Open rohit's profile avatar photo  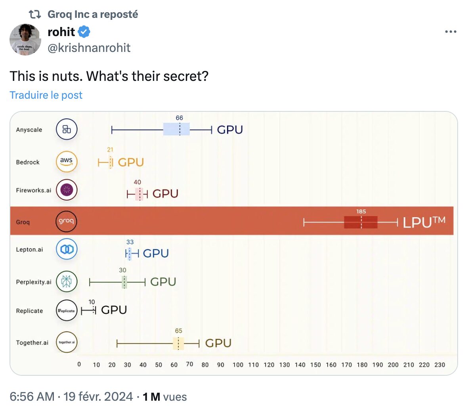coord(25,40)
